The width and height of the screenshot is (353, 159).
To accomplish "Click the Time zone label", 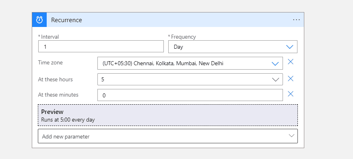I will point(50,62).
